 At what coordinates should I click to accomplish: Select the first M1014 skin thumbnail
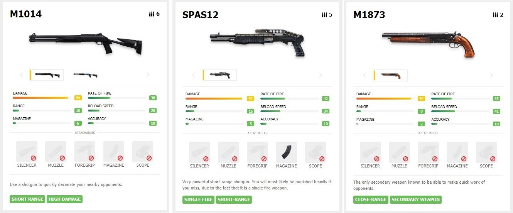[x=47, y=75]
